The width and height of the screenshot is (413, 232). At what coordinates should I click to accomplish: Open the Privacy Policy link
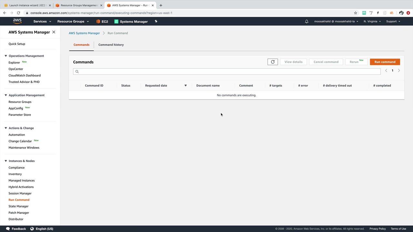coord(378,229)
